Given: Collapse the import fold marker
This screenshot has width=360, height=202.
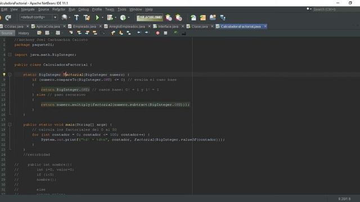Looking at the screenshot, I should click(x=10, y=55).
